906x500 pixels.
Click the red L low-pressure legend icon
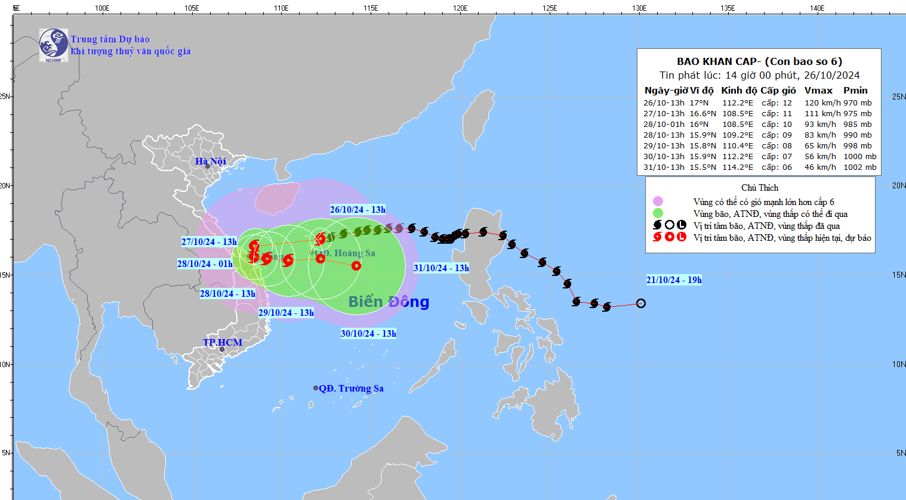point(682,237)
